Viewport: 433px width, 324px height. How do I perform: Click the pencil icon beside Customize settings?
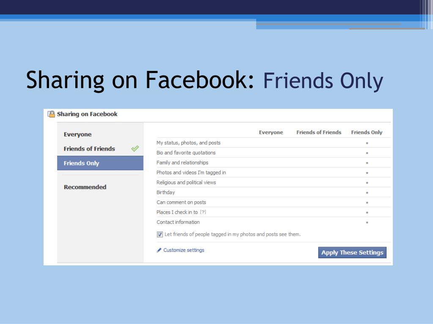tap(159, 250)
